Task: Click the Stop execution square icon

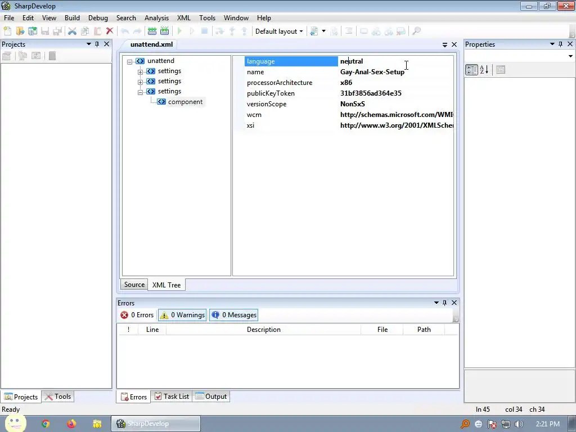Action: point(205,31)
